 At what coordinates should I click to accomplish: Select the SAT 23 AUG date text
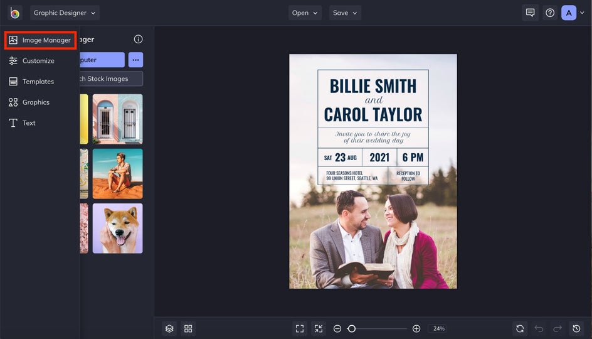tap(340, 157)
